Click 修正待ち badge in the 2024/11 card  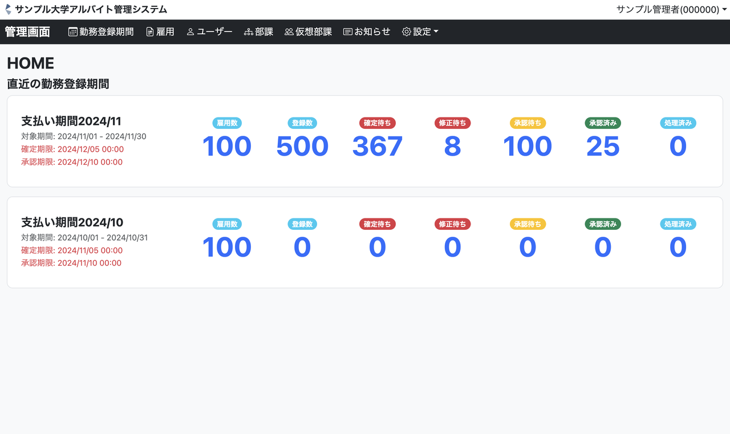452,123
